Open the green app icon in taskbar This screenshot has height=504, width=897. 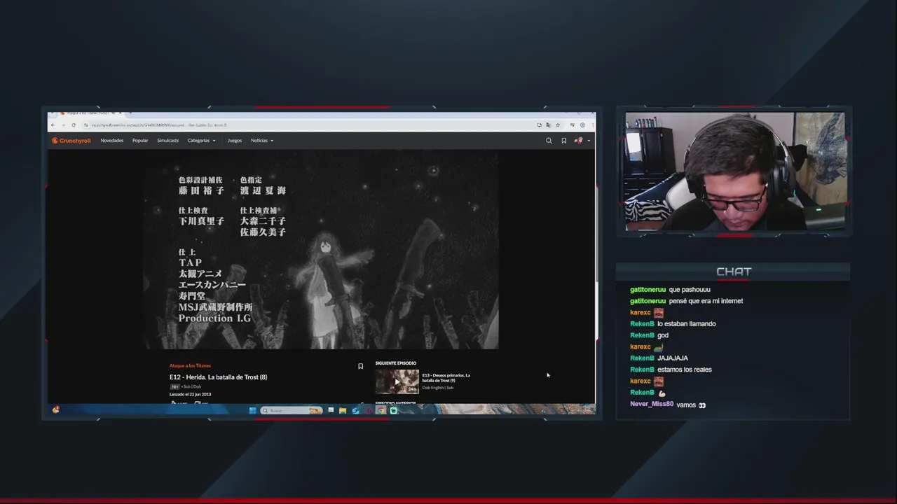pos(393,410)
